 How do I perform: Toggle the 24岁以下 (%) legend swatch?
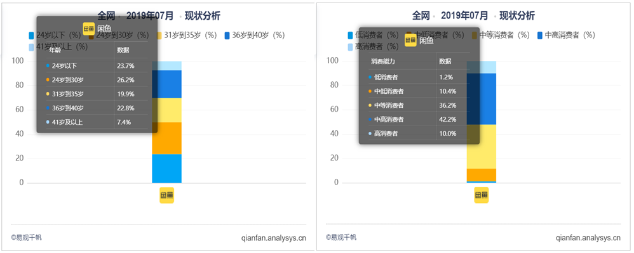pyautogui.click(x=32, y=35)
